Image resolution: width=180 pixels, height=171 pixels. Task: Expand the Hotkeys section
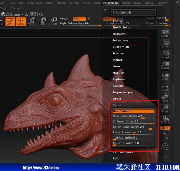click(119, 34)
